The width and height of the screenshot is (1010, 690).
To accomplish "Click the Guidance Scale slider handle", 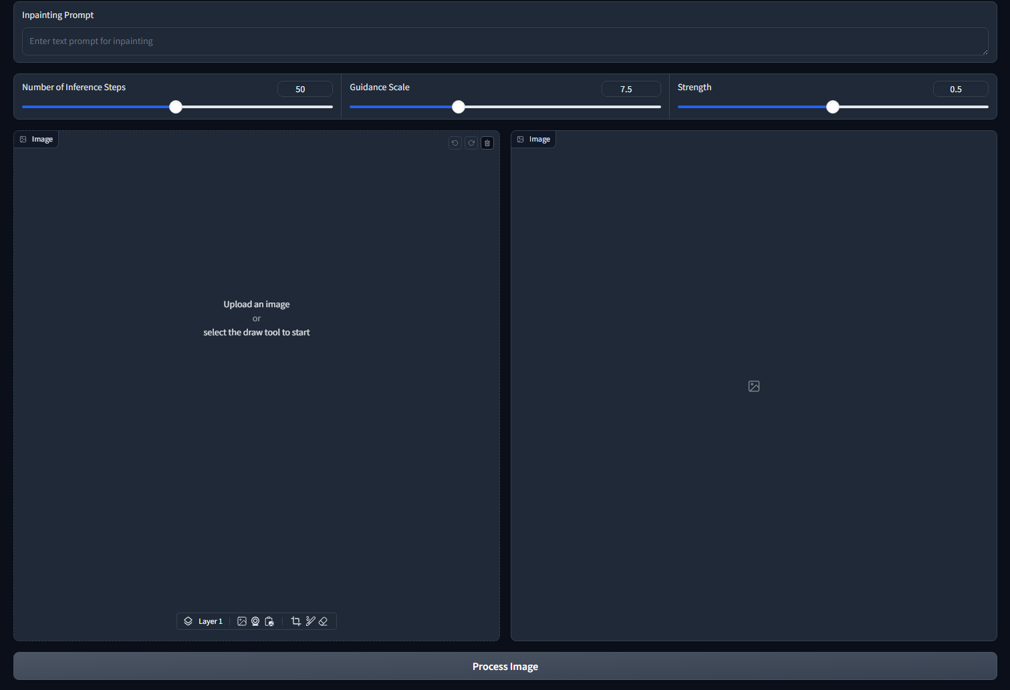I will [x=459, y=107].
